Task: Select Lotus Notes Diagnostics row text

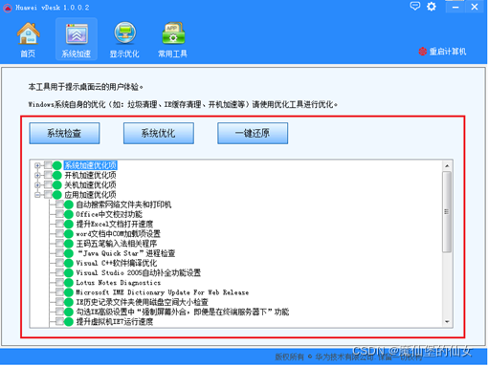Action: point(119,283)
